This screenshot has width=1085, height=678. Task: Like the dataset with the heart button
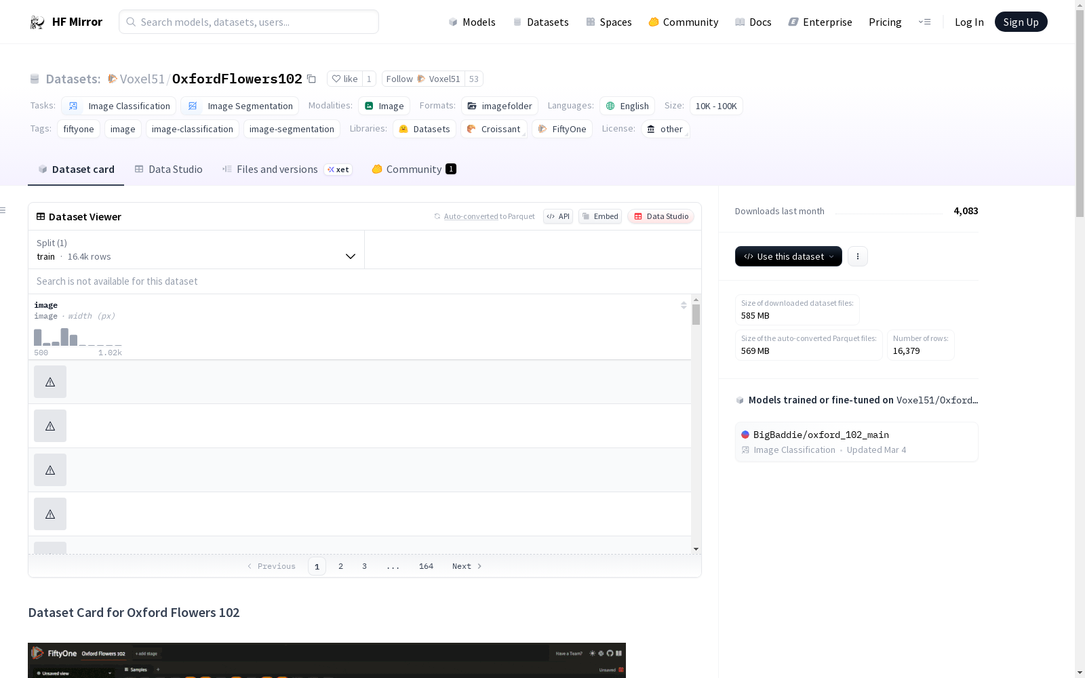[344, 79]
